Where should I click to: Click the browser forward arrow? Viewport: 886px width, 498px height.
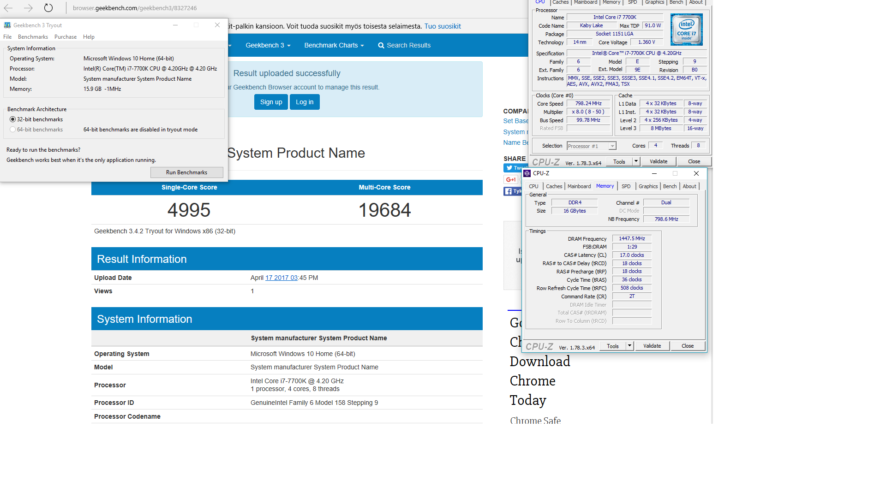[28, 8]
